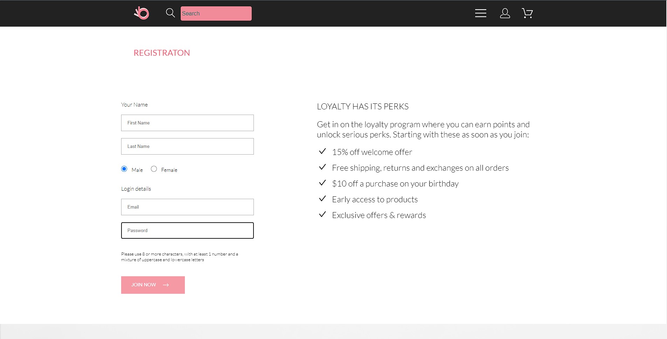
Task: Click checkmark beside 15% off welcome offer
Action: pyautogui.click(x=322, y=151)
